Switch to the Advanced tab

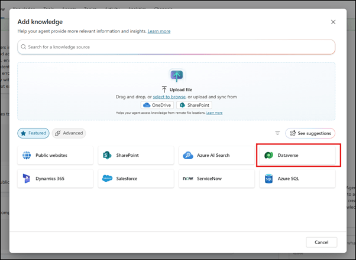point(69,133)
